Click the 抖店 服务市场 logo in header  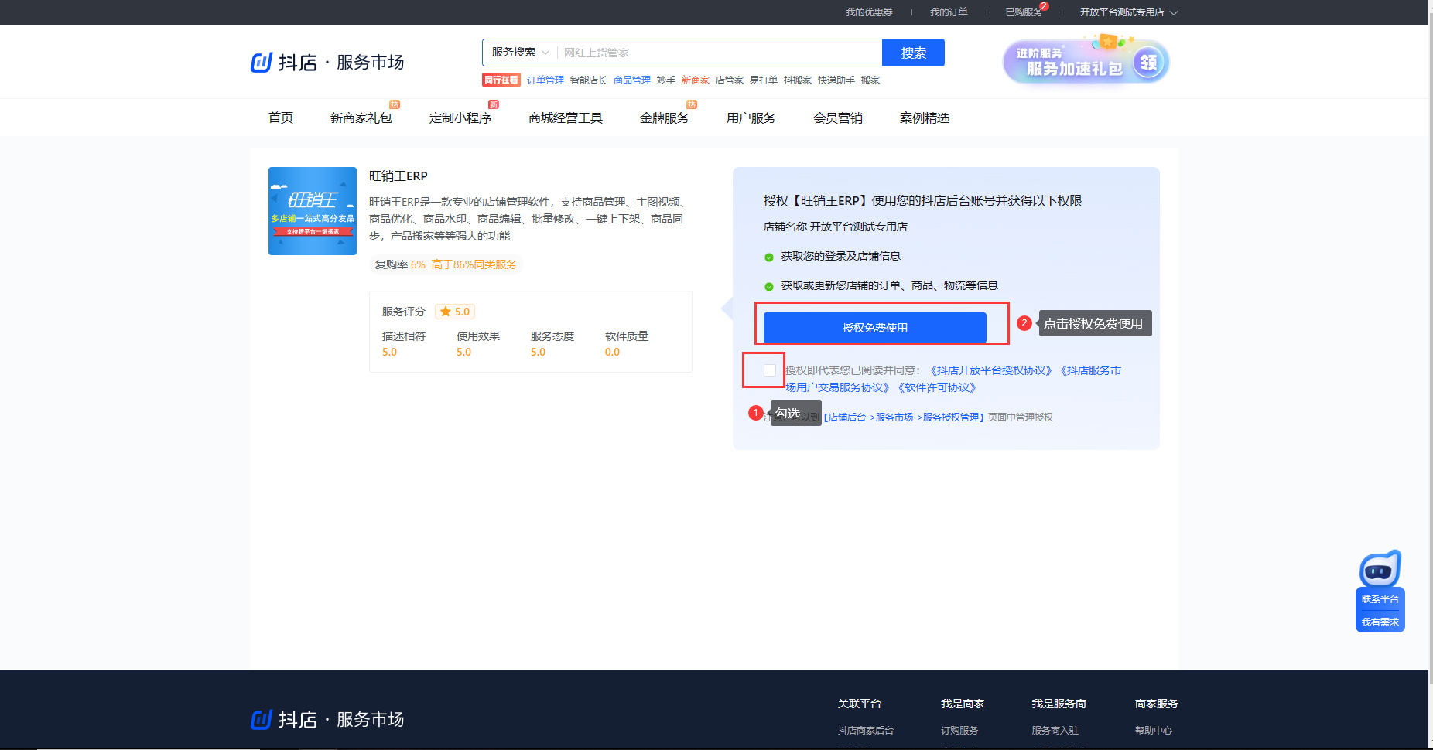pyautogui.click(x=327, y=62)
